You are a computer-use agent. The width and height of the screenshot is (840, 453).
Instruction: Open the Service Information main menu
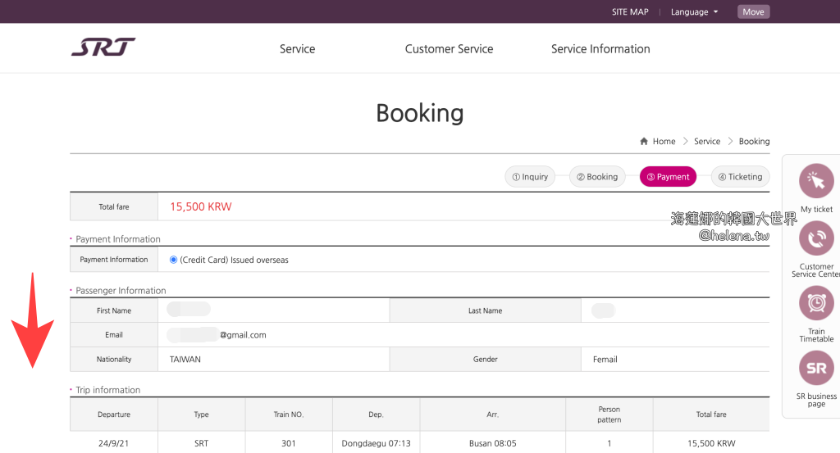[600, 49]
